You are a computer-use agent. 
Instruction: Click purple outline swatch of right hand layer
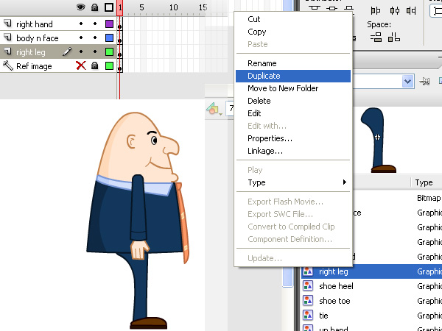point(109,24)
